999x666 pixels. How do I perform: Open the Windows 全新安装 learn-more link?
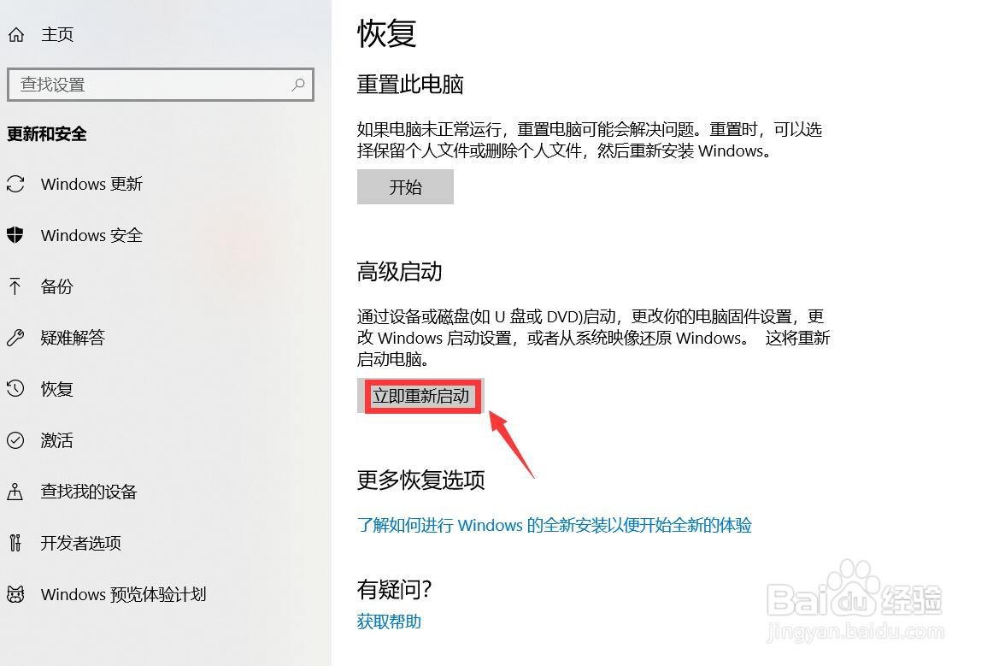click(555, 525)
